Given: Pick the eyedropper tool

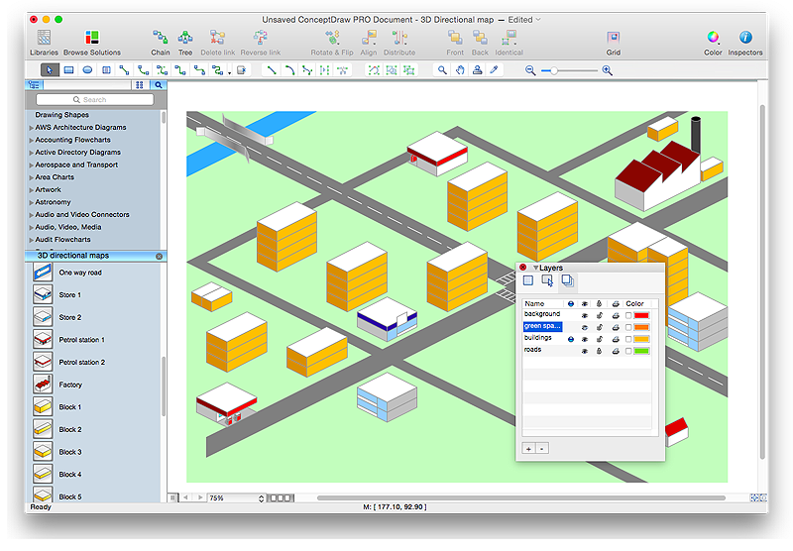Looking at the screenshot, I should pos(494,70).
